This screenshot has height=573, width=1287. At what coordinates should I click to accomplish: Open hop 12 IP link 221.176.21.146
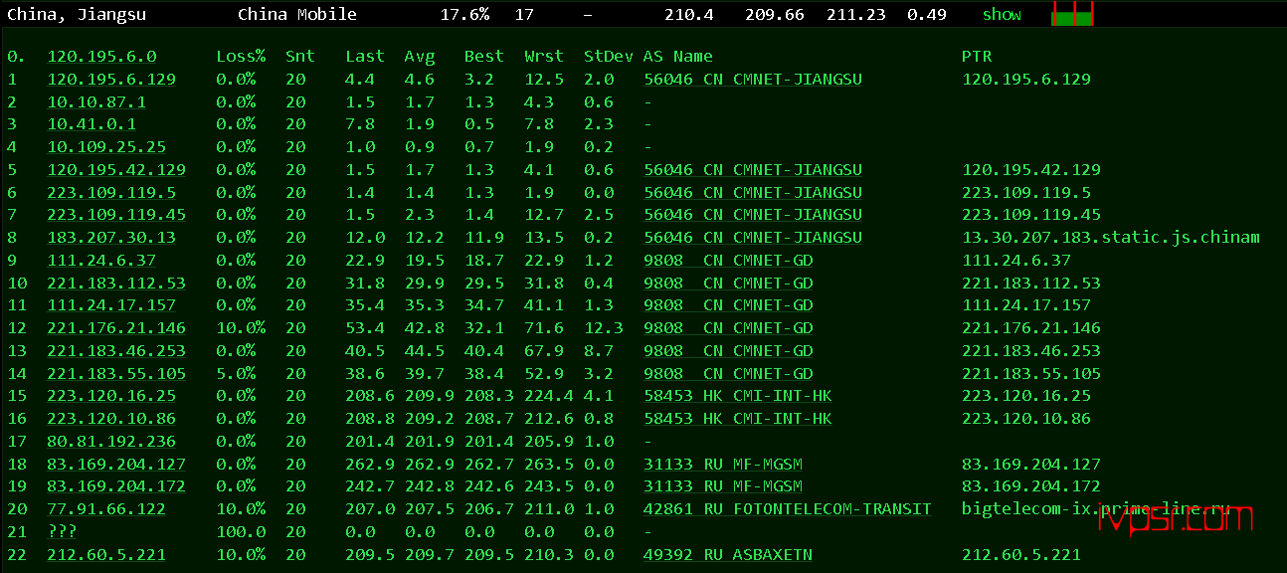(x=116, y=328)
